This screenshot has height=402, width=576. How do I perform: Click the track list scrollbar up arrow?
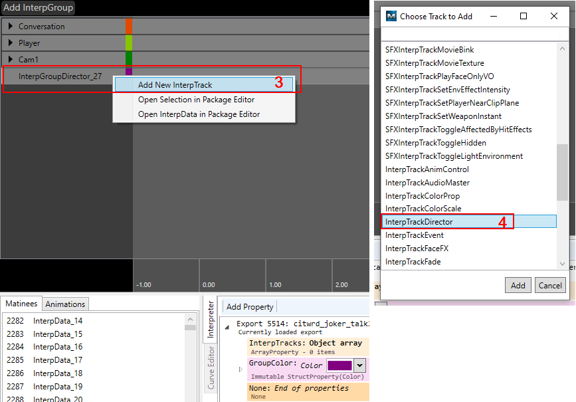(x=562, y=49)
